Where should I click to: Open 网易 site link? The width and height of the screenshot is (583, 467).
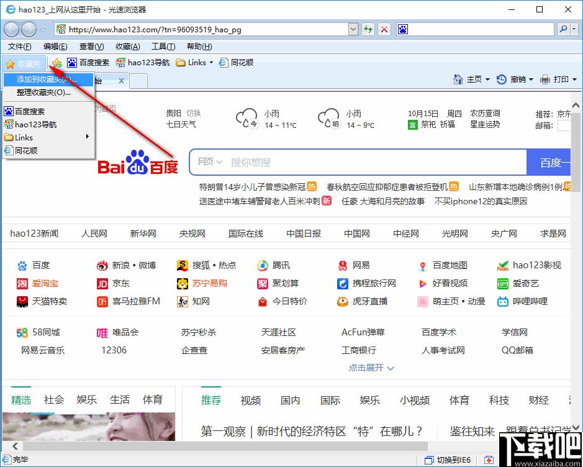(354, 265)
